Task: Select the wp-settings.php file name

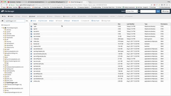Action: tap(38, 74)
